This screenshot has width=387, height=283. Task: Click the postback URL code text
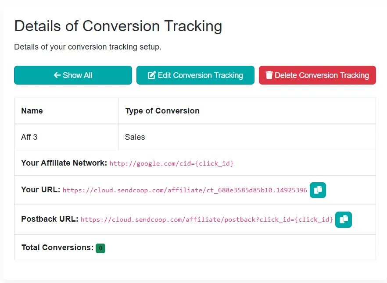(207, 219)
